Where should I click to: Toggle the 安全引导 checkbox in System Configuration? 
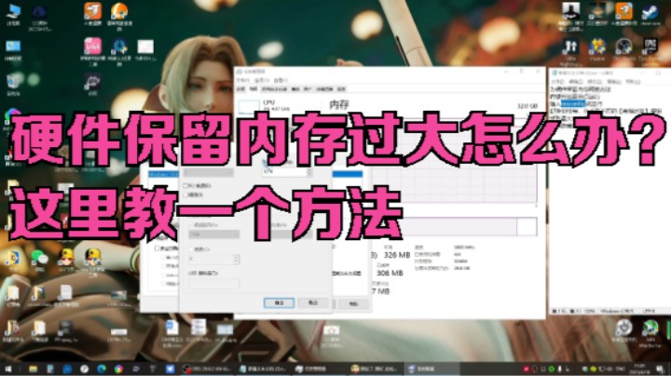[157, 248]
